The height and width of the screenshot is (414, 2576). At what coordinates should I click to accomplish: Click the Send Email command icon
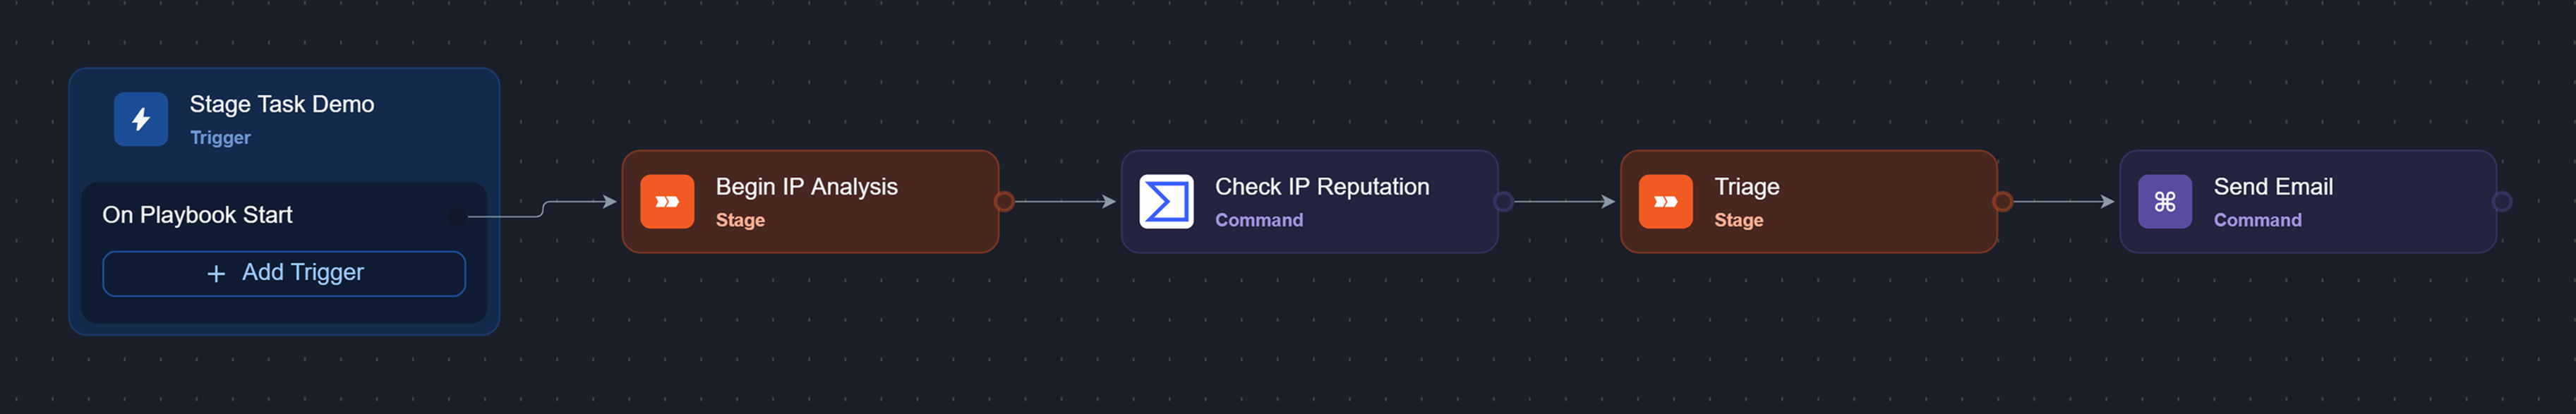pos(2164,201)
